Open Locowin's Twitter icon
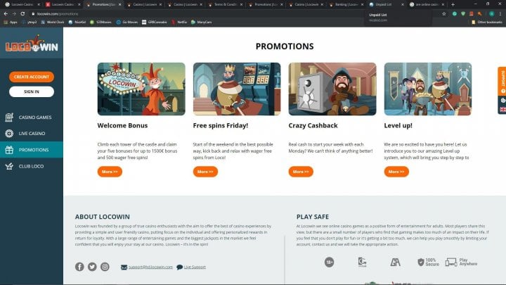 click(x=92, y=267)
